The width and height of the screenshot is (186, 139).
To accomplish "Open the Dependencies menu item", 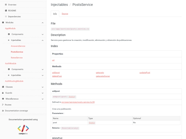I will 14,16.
